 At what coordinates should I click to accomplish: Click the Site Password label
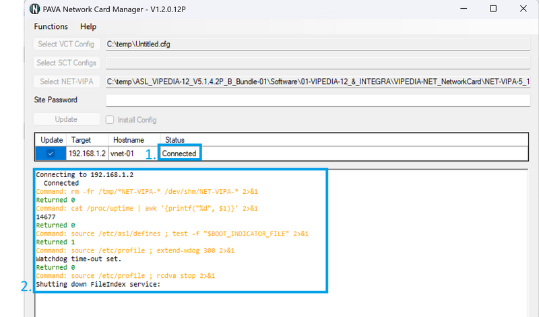pyautogui.click(x=56, y=100)
